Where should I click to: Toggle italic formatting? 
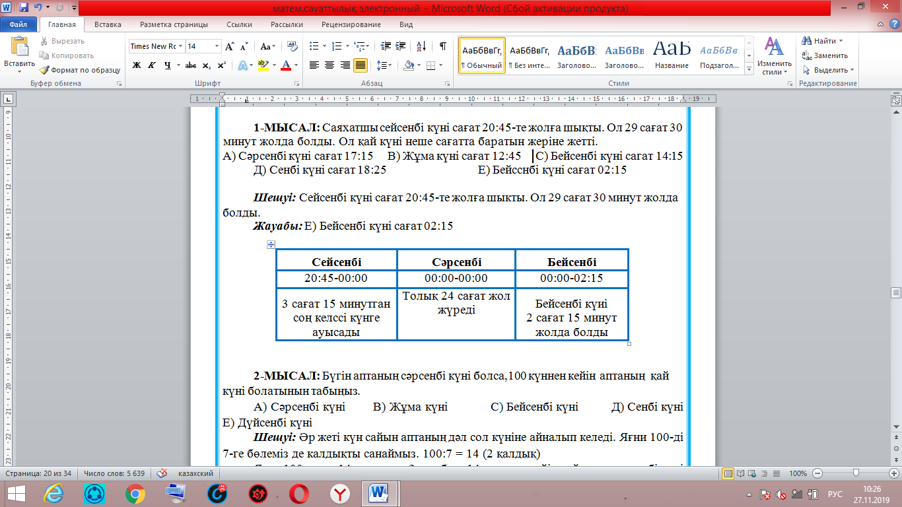151,65
